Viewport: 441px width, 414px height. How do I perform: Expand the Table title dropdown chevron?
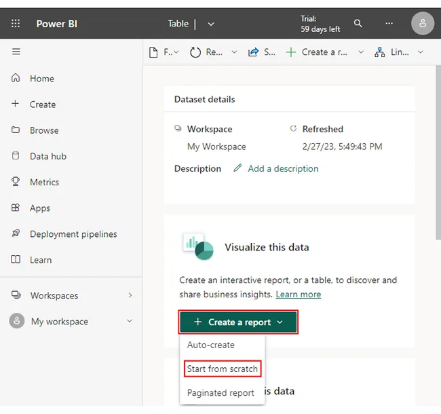[211, 24]
